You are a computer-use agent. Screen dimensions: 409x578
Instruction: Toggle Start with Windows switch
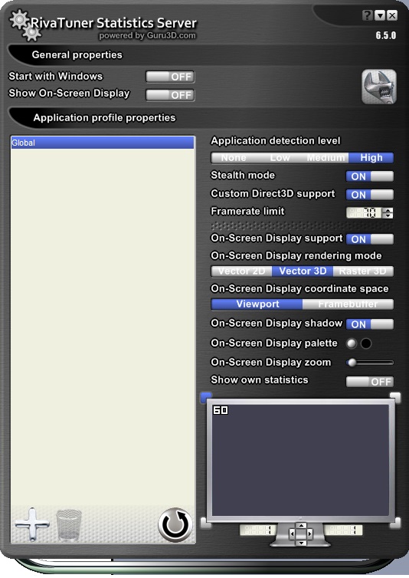[170, 77]
